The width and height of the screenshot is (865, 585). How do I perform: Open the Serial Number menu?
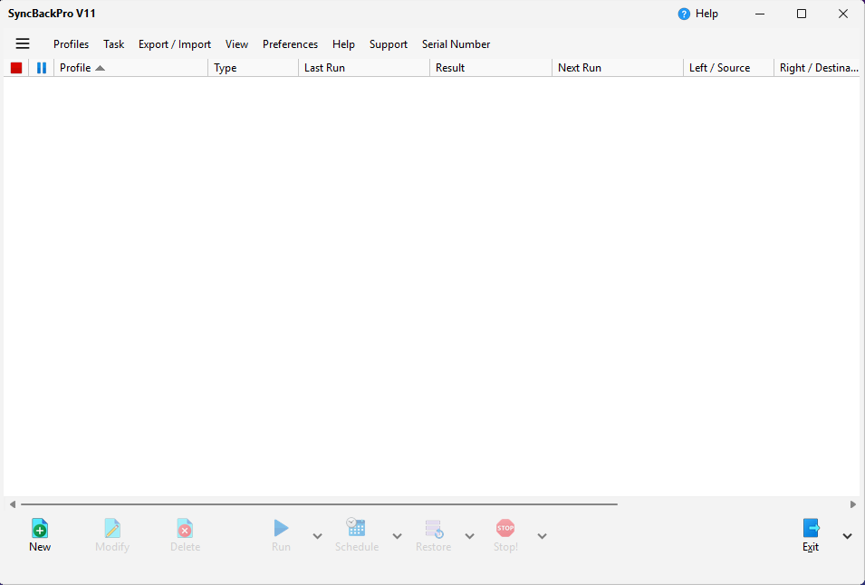pyautogui.click(x=457, y=44)
